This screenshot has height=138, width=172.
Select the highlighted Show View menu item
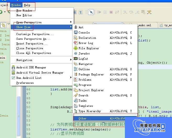click(42, 27)
